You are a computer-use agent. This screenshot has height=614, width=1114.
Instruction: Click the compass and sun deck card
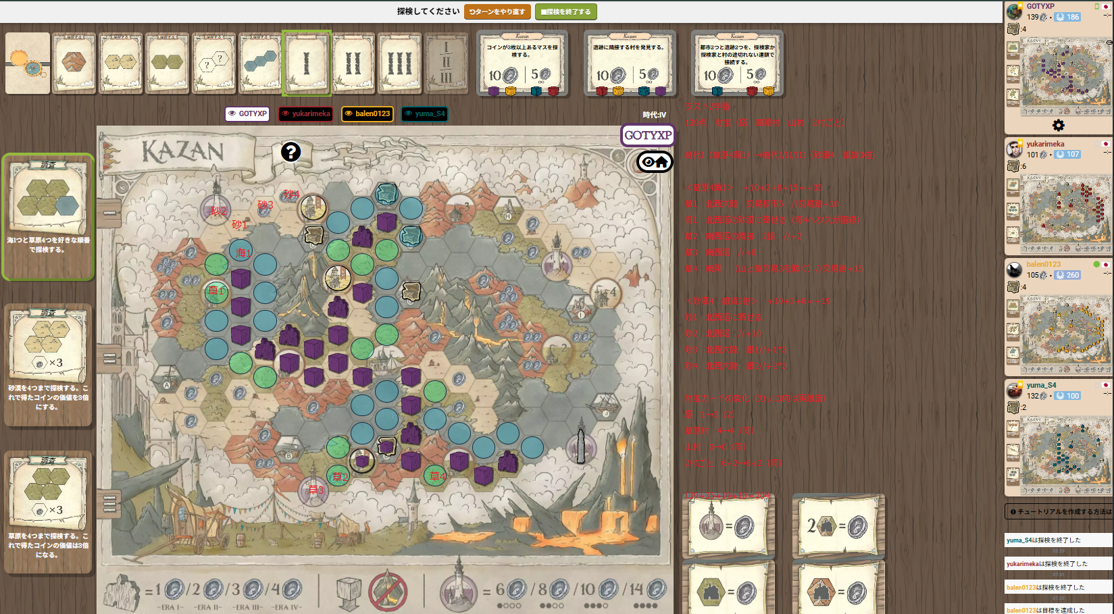coord(28,63)
